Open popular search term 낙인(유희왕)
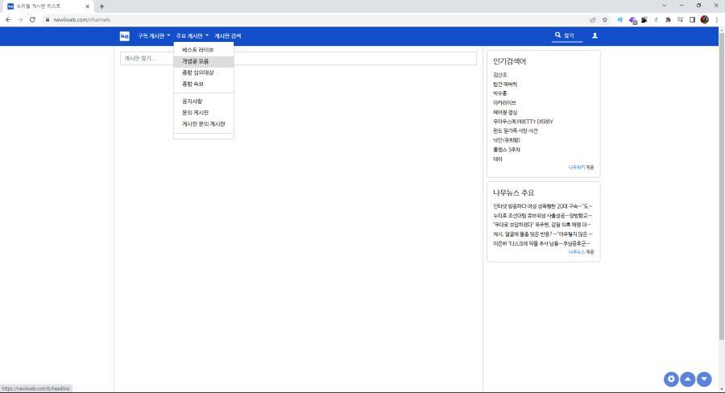 507,140
